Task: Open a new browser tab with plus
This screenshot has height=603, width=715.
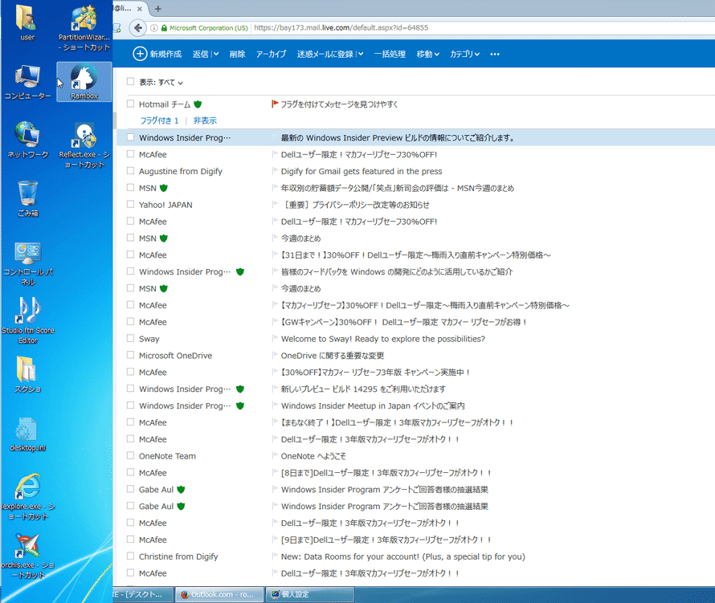Action: [157, 9]
